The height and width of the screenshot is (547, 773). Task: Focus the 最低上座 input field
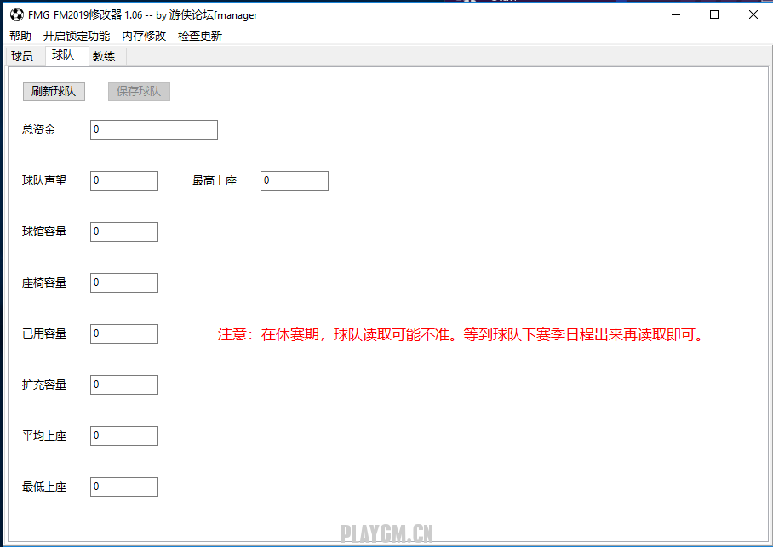click(124, 487)
